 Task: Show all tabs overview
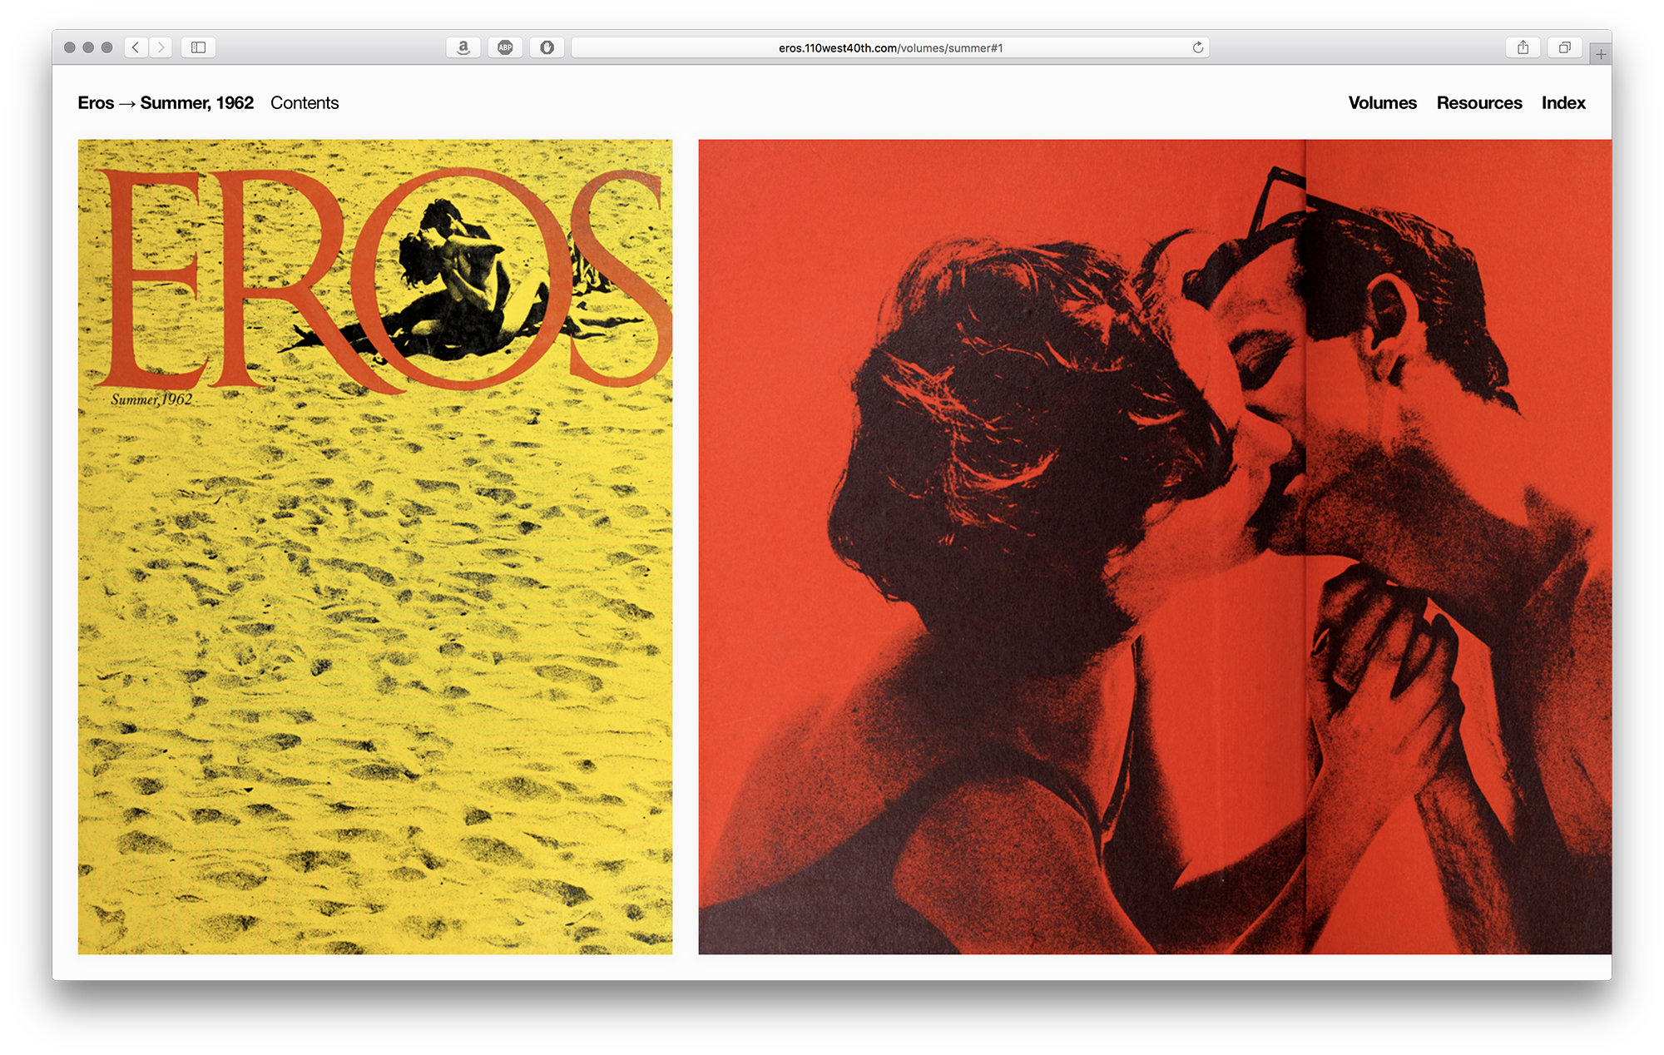click(1564, 47)
